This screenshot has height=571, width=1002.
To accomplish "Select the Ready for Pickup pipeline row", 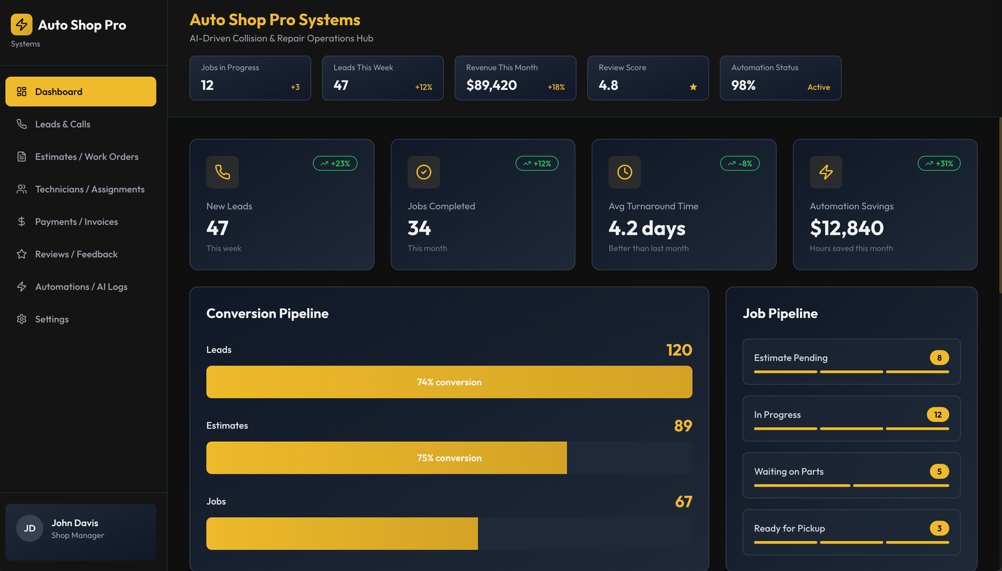I will pos(851,533).
